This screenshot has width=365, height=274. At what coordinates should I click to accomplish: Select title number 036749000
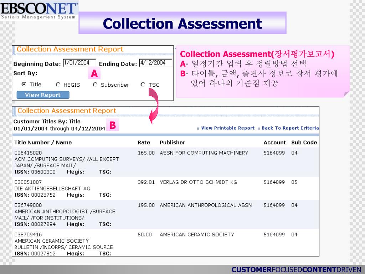pyautogui.click(x=28, y=205)
